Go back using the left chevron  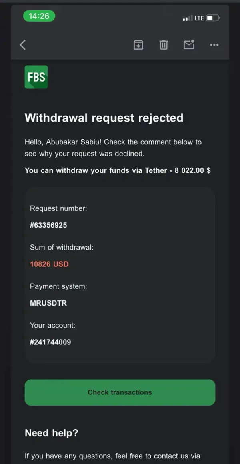point(23,45)
